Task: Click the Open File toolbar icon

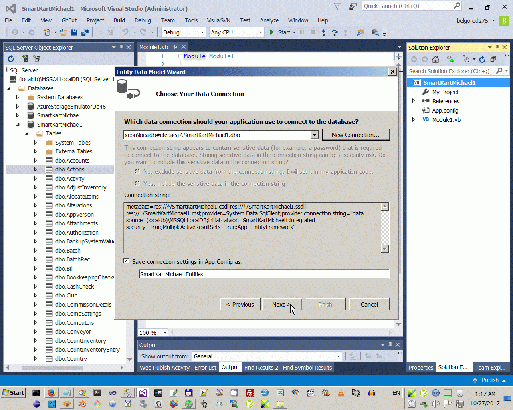Action: click(x=63, y=32)
